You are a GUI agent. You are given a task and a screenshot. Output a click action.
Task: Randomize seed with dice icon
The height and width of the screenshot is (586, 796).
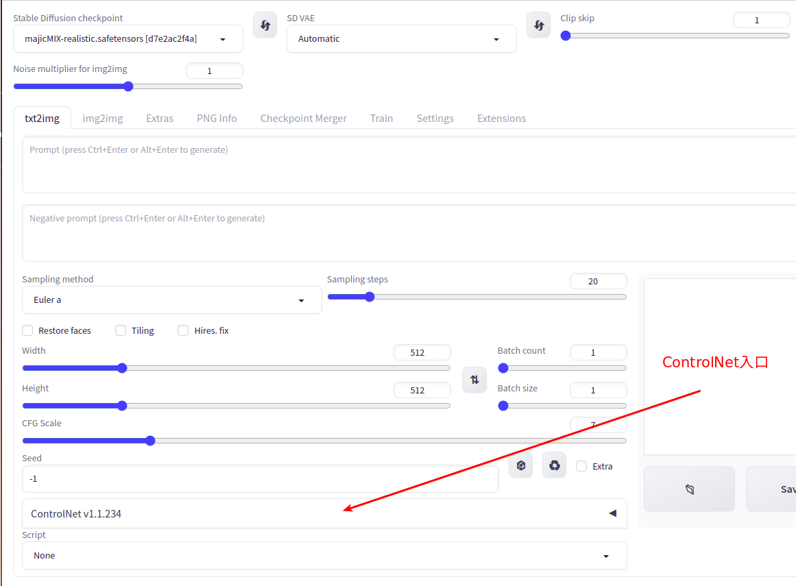[521, 465]
